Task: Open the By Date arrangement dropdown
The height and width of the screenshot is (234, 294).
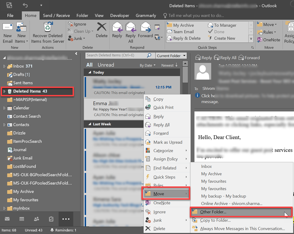Action: [x=147, y=65]
